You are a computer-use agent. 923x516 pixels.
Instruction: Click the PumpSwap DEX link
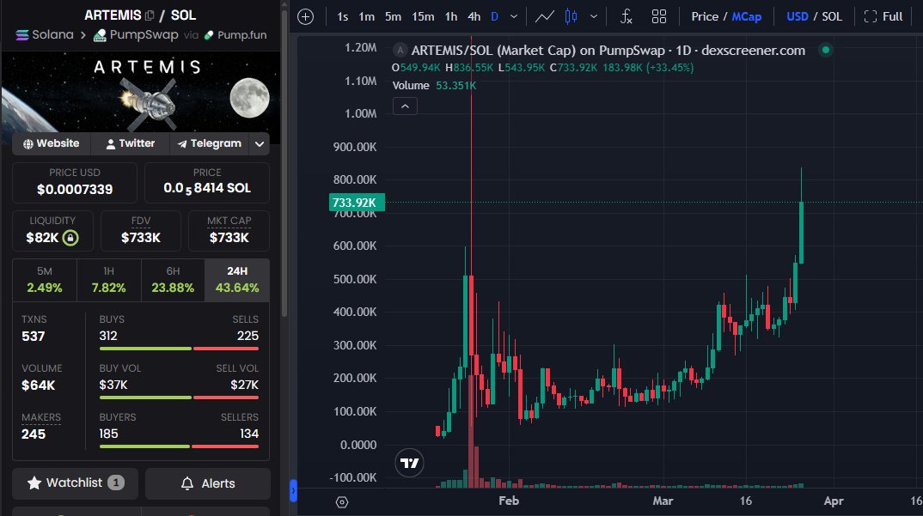tap(136, 34)
